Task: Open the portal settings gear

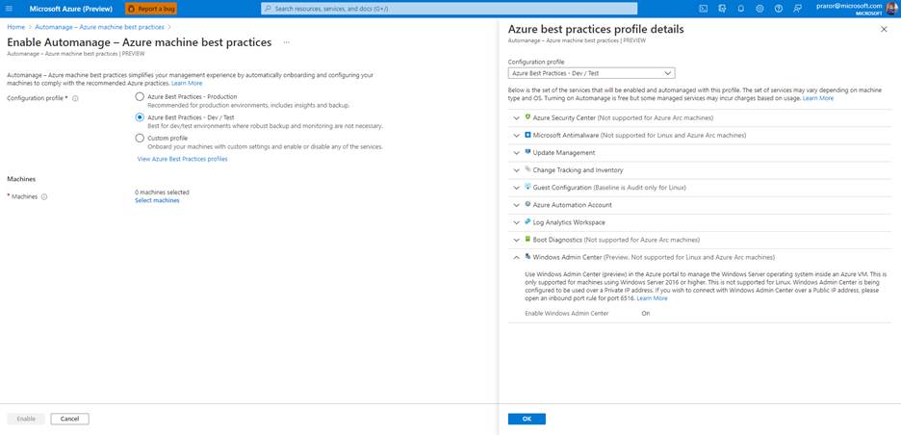Action: [x=759, y=9]
